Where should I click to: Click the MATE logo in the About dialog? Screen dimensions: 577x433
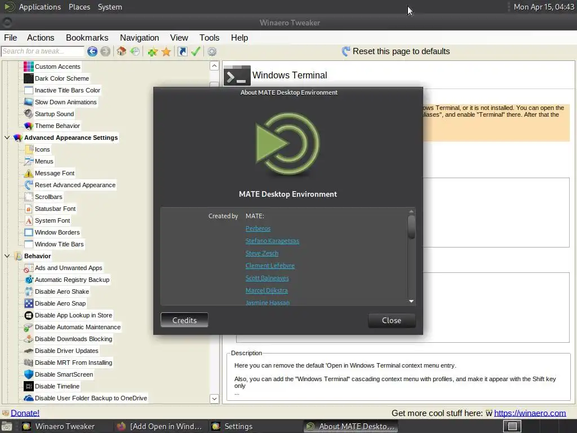click(x=288, y=144)
